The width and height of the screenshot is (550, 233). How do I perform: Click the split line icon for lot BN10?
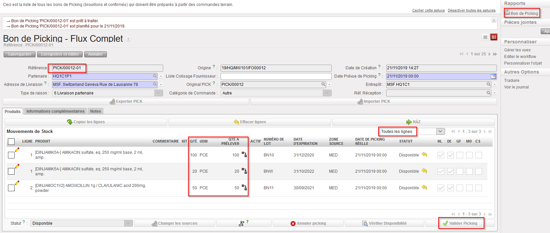click(x=244, y=155)
